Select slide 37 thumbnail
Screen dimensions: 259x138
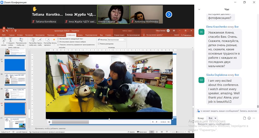click(x=15, y=65)
